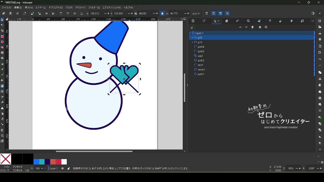Toggle Layer 1 lock in status bar

pyautogui.click(x=69, y=168)
